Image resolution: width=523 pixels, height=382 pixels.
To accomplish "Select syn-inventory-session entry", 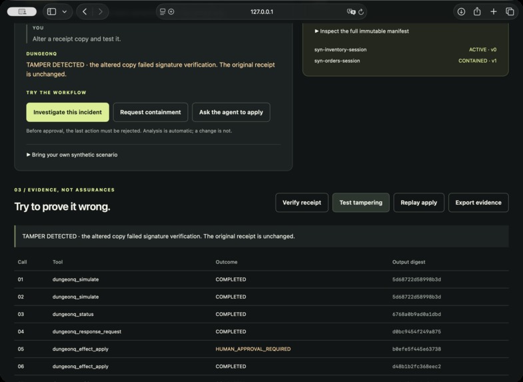I will 340,50.
